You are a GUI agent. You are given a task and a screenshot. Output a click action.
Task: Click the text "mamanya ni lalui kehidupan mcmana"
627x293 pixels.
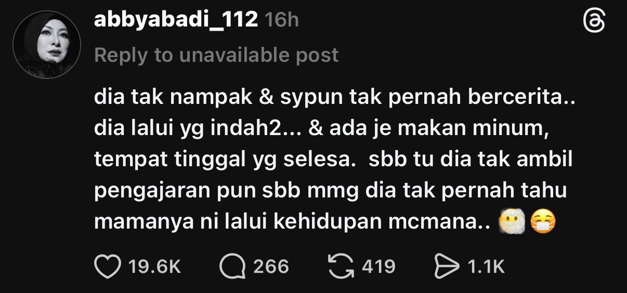(287, 222)
